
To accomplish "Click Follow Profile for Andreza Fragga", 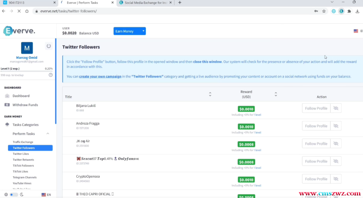I will click(x=316, y=126).
